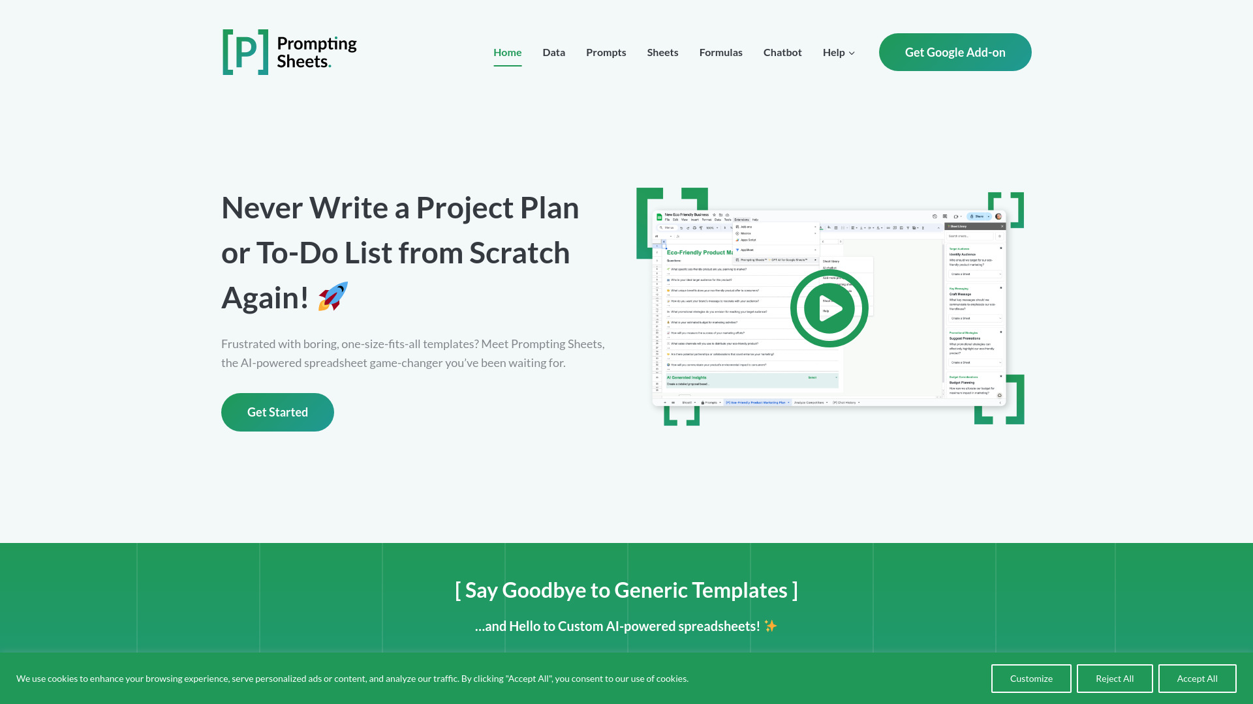Open the Customize cookie preferences panel
The width and height of the screenshot is (1253, 704).
(1031, 678)
